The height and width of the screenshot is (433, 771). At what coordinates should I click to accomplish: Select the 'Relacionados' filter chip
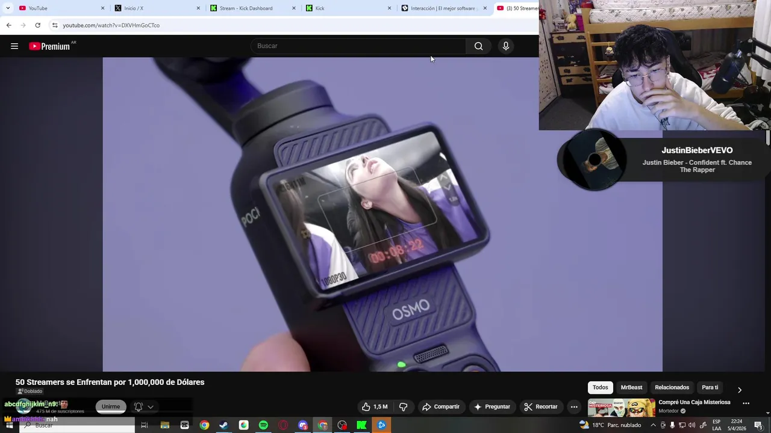pos(672,387)
